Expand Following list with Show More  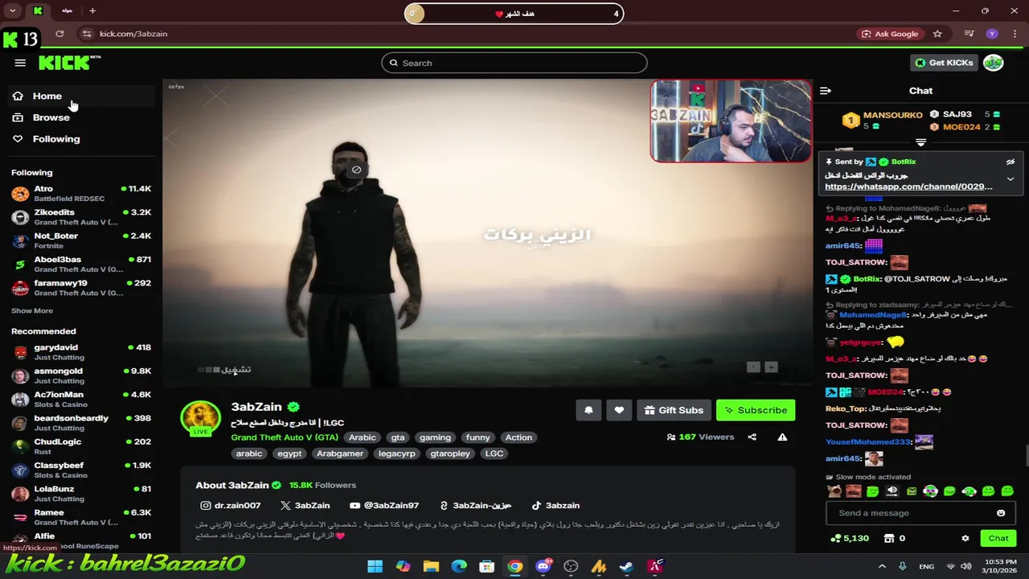32,310
